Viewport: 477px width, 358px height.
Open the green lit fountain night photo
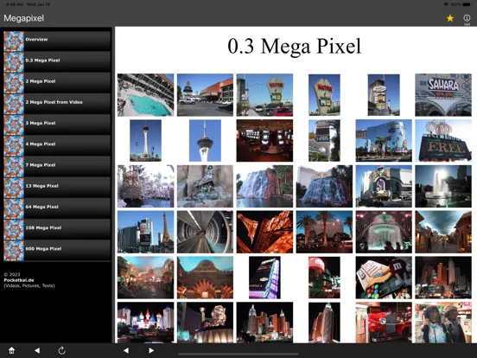click(x=384, y=232)
